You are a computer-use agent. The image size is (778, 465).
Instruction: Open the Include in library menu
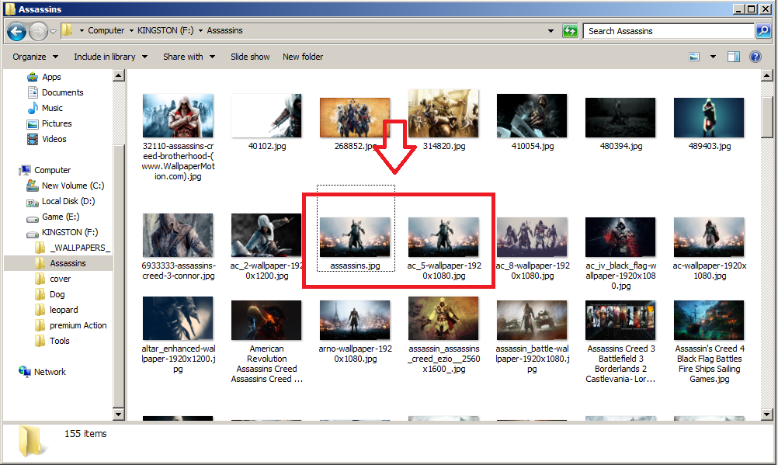[x=111, y=57]
